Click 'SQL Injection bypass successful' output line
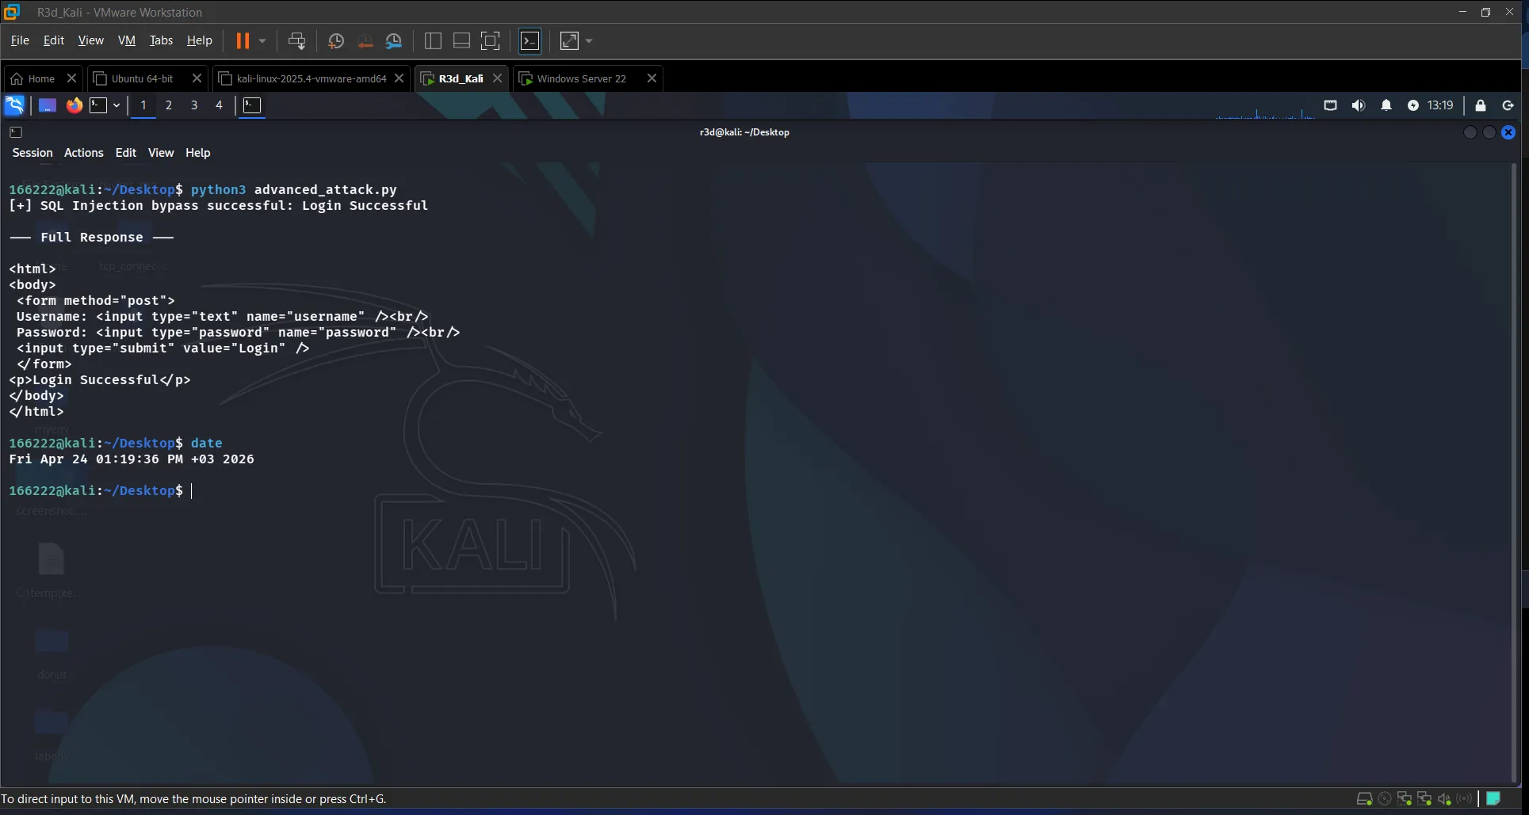The width and height of the screenshot is (1529, 815). (218, 206)
